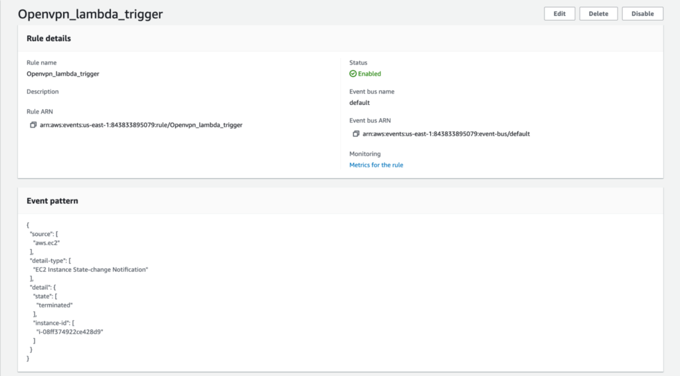Click the "aws.ec2" source value in JSON

46,244
